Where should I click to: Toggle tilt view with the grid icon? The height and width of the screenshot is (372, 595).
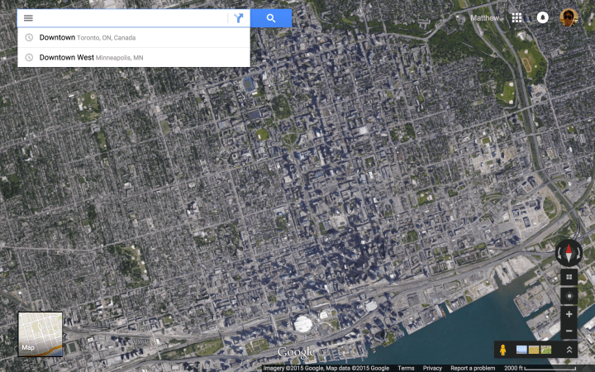(569, 277)
